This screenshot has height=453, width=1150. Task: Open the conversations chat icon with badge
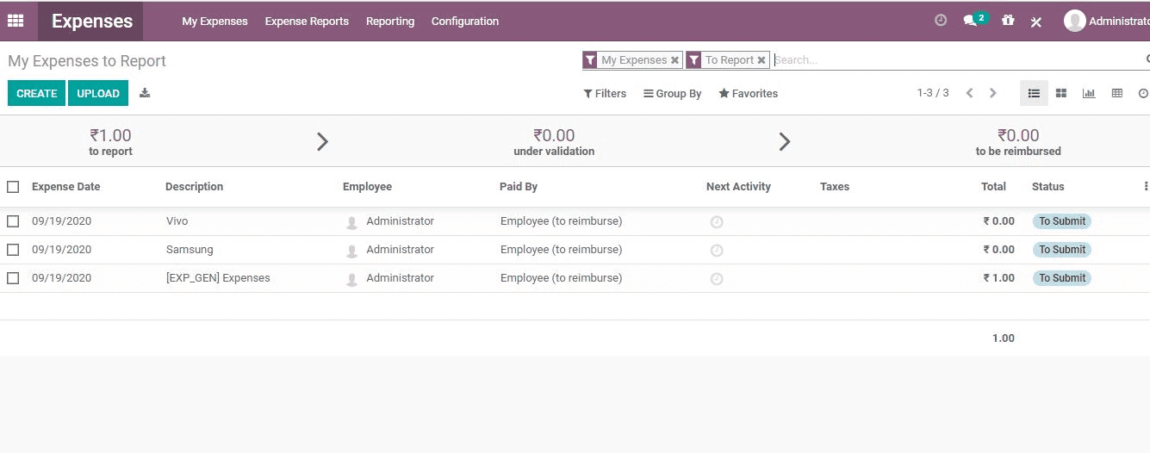974,21
